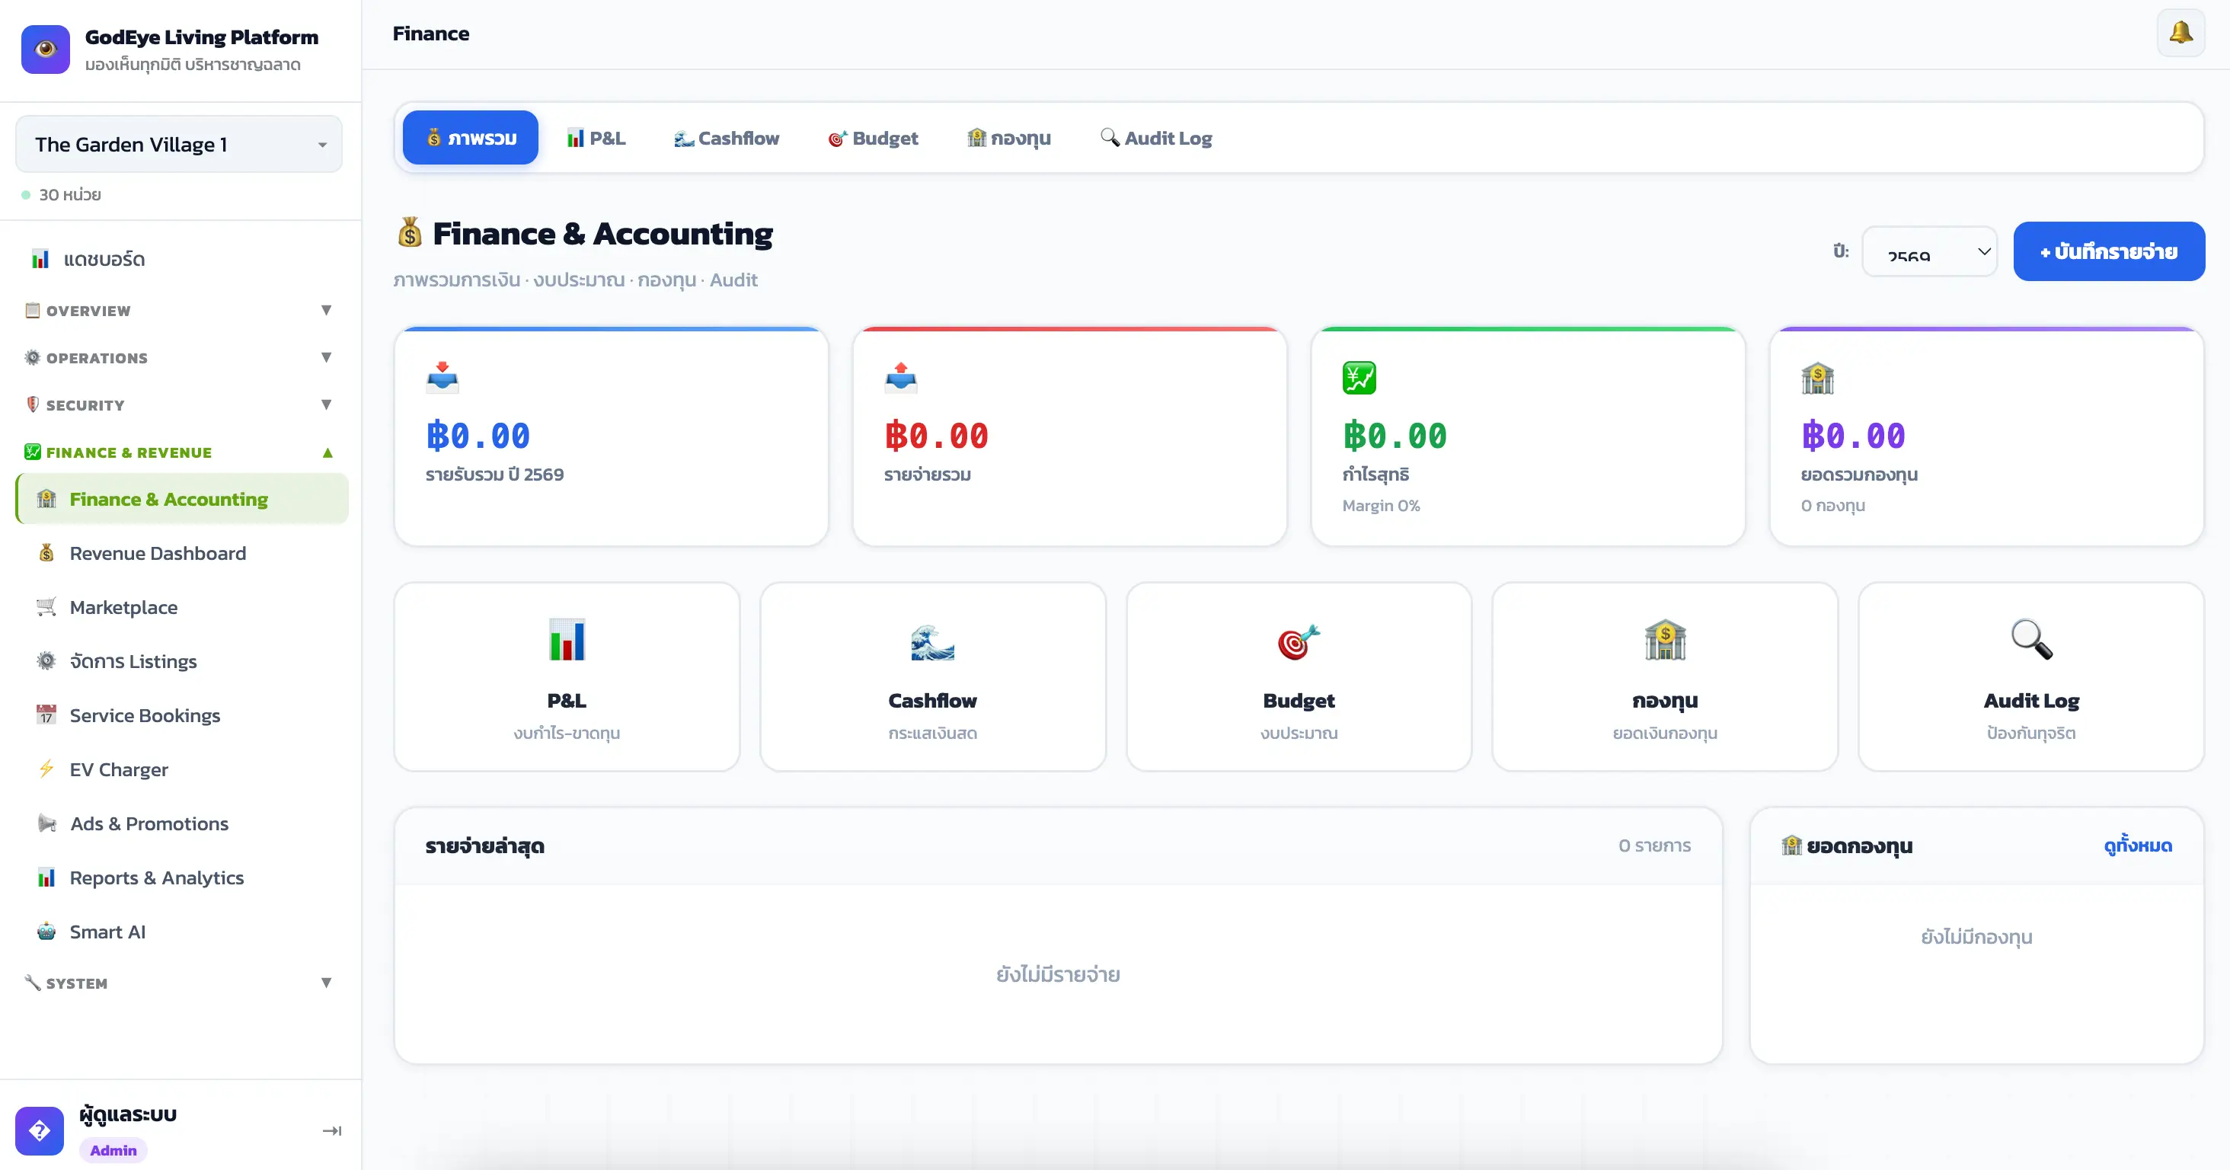Click the Admin role badge
The width and height of the screenshot is (2230, 1170).
pyautogui.click(x=113, y=1150)
